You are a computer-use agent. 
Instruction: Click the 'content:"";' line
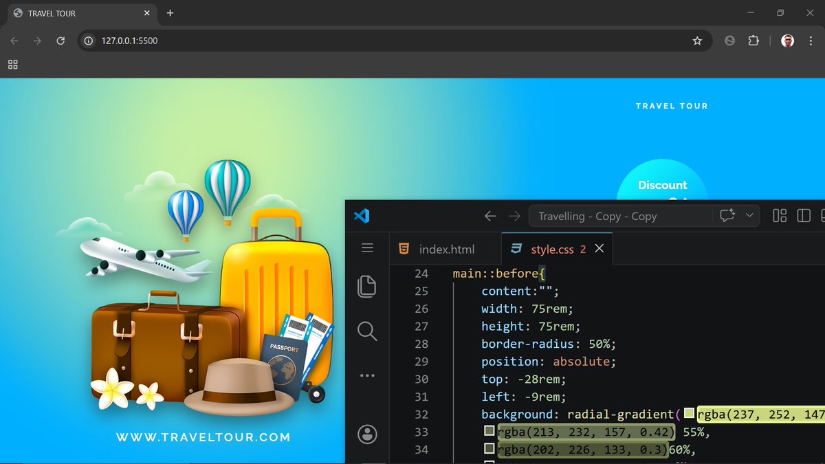click(x=520, y=291)
